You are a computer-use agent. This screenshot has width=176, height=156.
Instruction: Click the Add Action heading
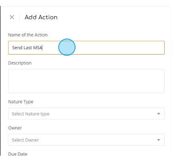[x=41, y=17]
